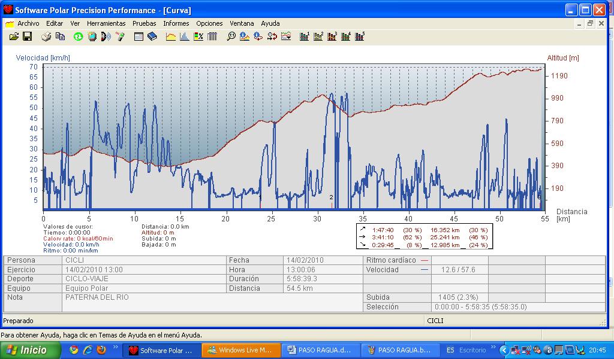
Task: Click the Hora value 13:00:06
Action: pyautogui.click(x=301, y=270)
